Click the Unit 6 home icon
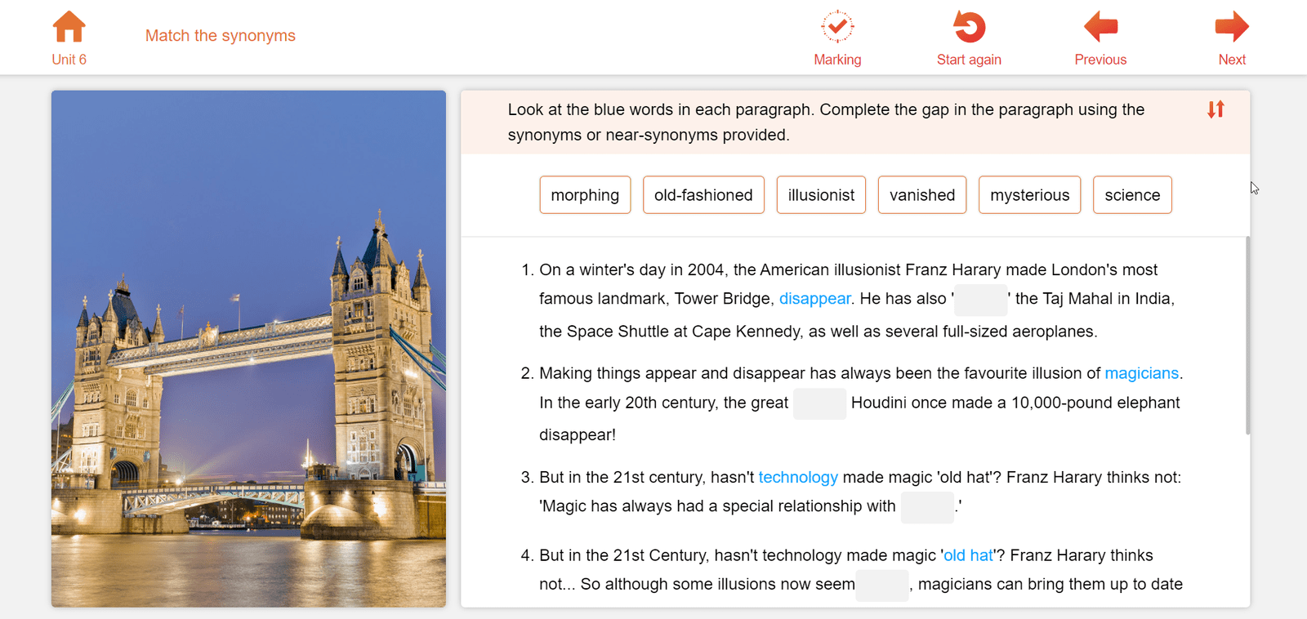The height and width of the screenshot is (619, 1307). (69, 27)
